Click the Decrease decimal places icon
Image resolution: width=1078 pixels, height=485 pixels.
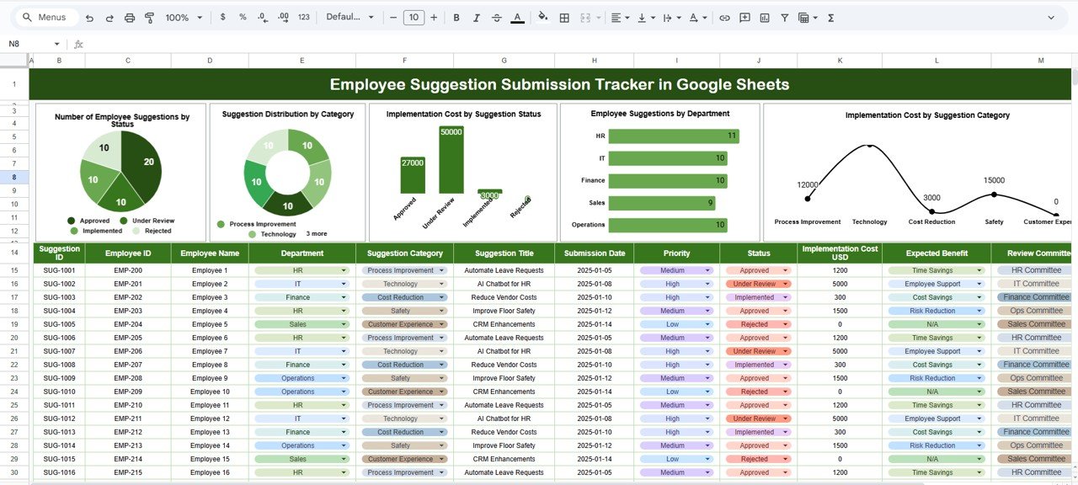click(x=262, y=17)
